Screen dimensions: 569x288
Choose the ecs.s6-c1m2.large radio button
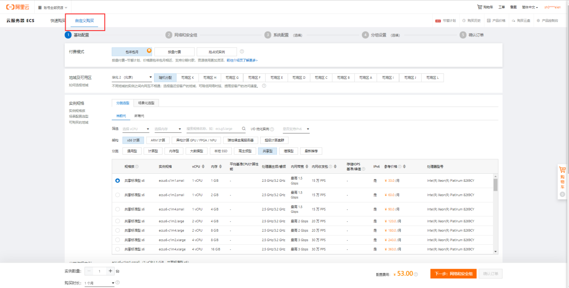click(x=117, y=221)
